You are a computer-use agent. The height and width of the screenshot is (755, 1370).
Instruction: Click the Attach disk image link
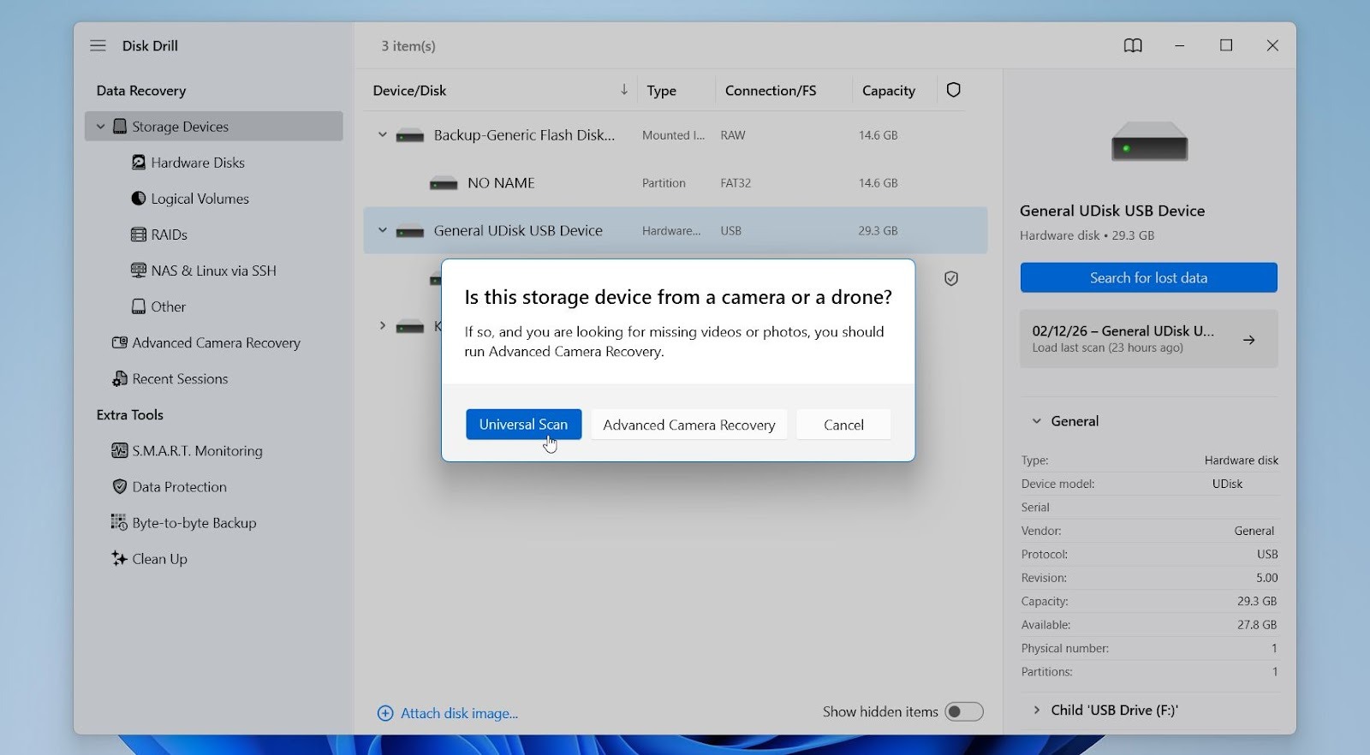click(x=459, y=713)
